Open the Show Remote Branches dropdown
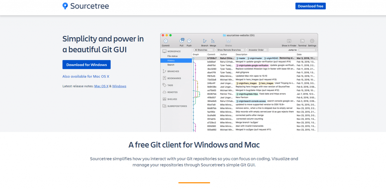The height and width of the screenshot is (189, 386). coord(231,50)
